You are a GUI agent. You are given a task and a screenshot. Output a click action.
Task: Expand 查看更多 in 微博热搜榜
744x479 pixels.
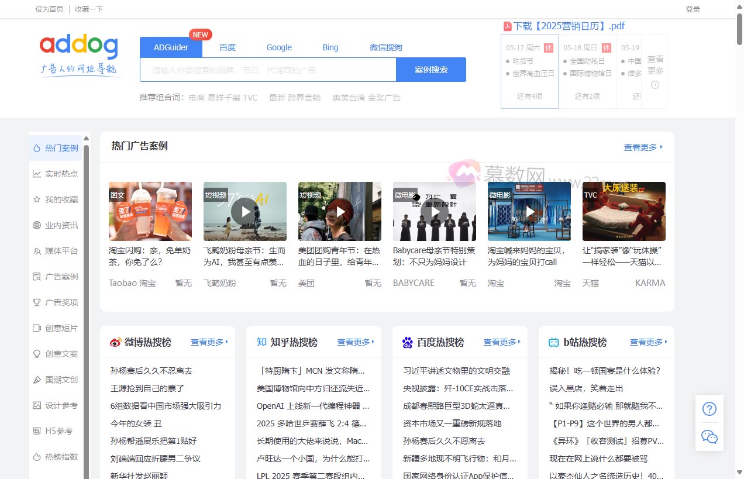(x=209, y=342)
